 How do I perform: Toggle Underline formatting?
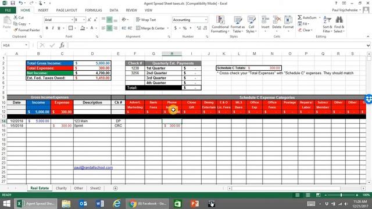[59, 28]
